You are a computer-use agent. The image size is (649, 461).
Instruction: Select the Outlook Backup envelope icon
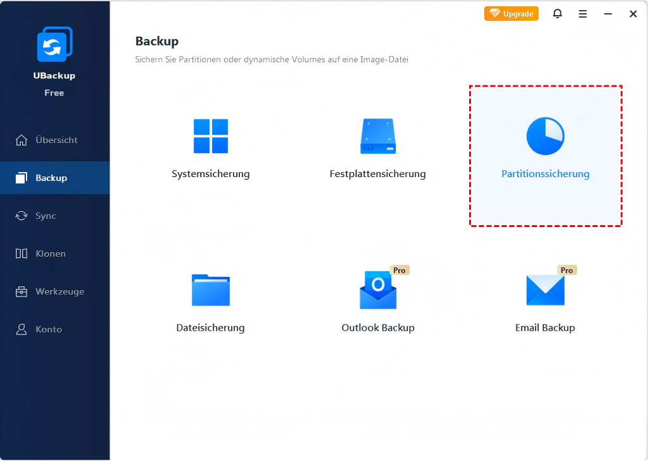377,291
